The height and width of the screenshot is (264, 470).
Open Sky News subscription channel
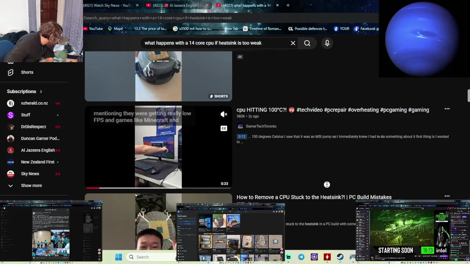point(30,174)
